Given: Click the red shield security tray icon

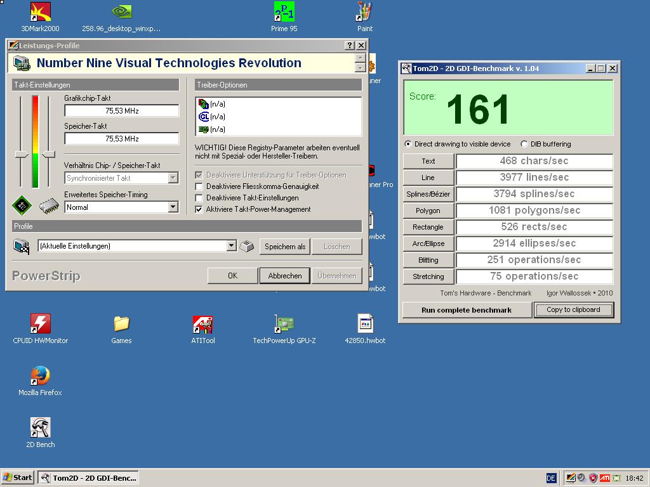Looking at the screenshot, I should coord(594,478).
